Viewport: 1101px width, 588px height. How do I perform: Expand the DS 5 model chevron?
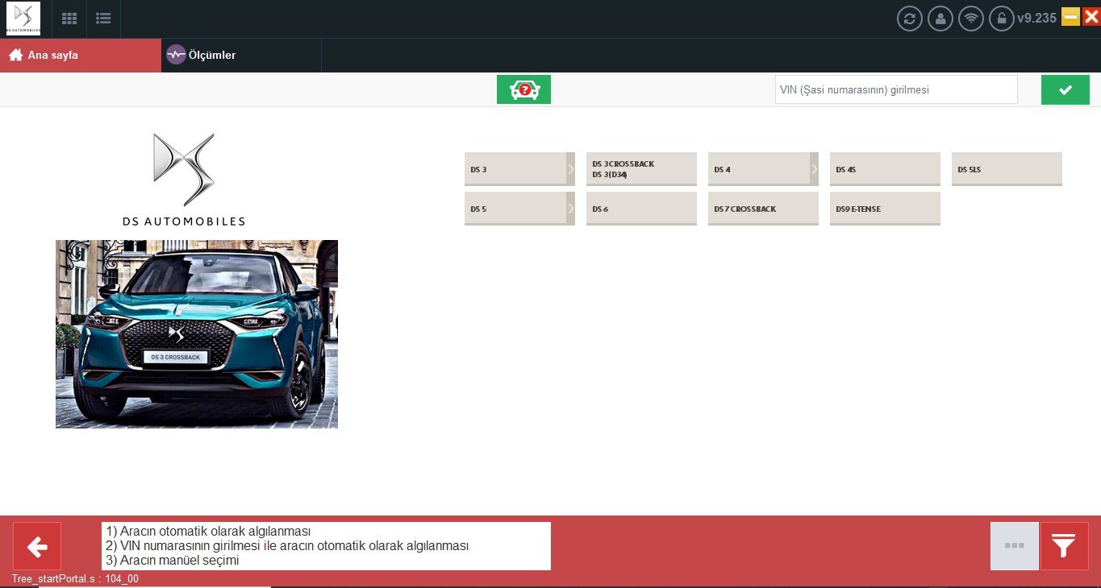click(x=571, y=209)
